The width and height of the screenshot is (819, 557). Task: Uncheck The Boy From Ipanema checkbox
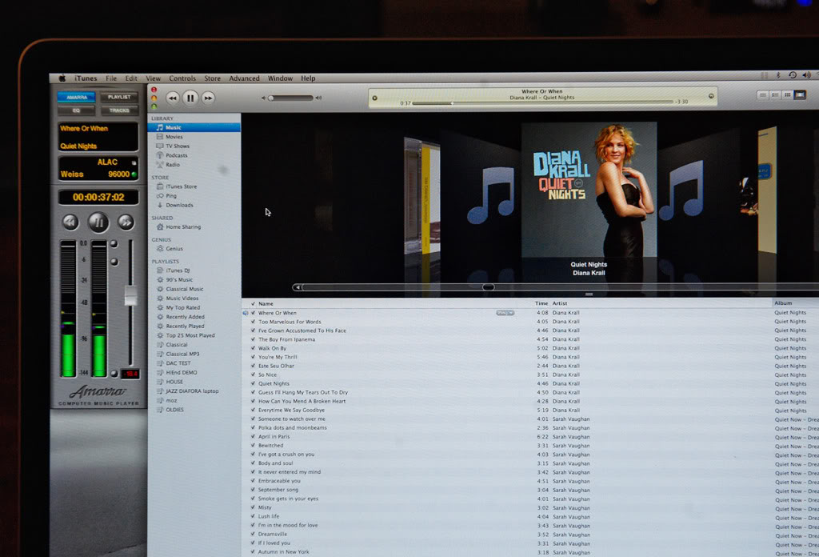(254, 339)
